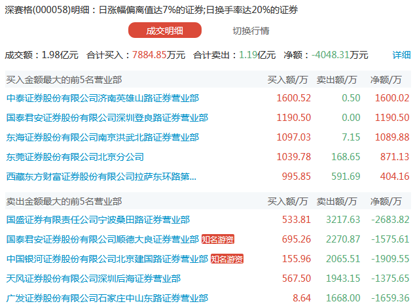Image resolution: width=415 pixels, height=306 pixels.
Task: Select sell amount 591.69
Action: [346, 177]
